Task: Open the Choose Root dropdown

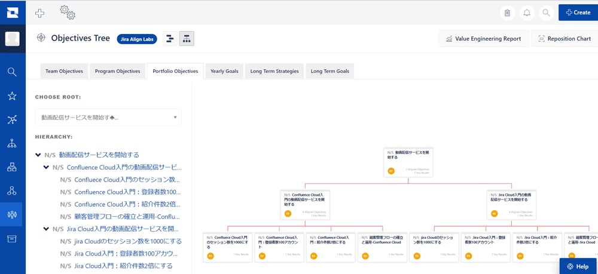Action: (x=108, y=118)
